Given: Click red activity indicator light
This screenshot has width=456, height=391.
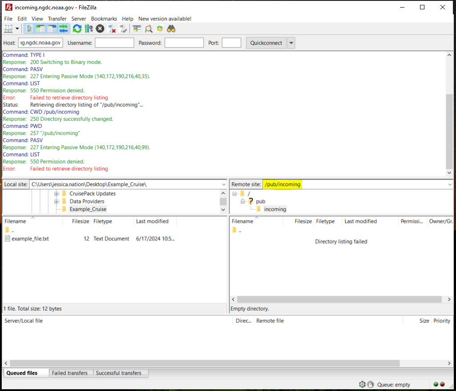Looking at the screenshot, I should click(x=442, y=384).
